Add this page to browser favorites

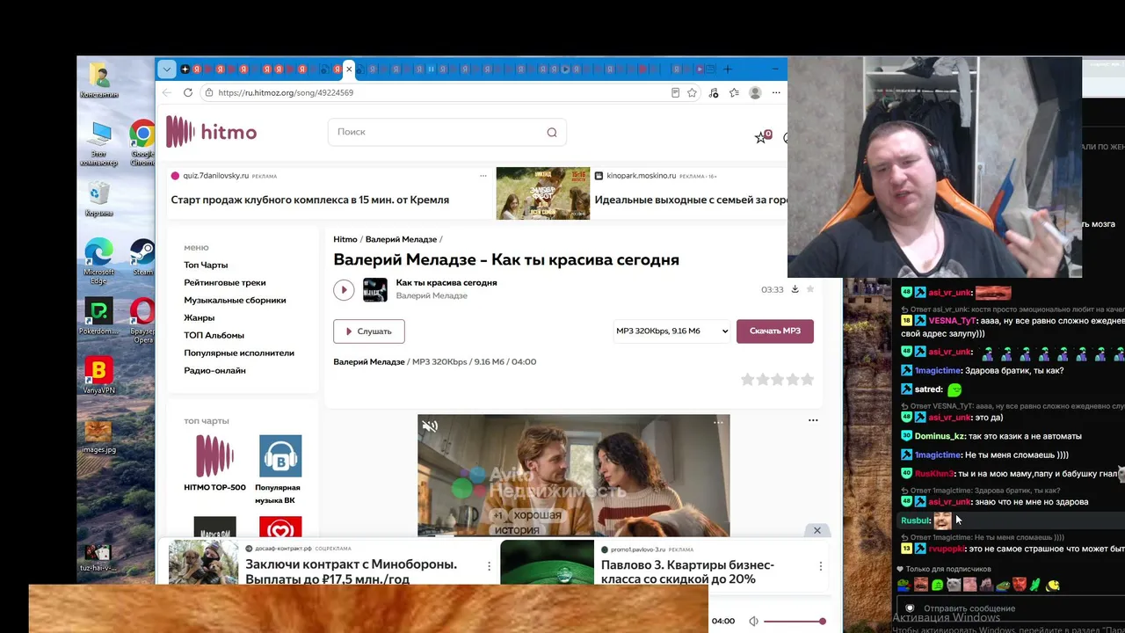tap(693, 92)
